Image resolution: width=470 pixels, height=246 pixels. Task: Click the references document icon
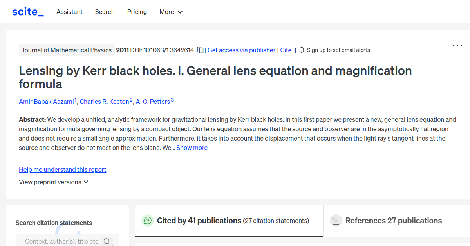tap(336, 221)
